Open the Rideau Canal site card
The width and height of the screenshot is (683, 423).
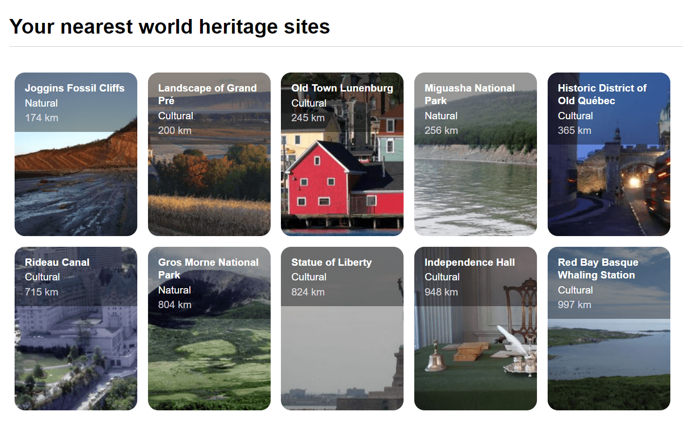(x=75, y=328)
